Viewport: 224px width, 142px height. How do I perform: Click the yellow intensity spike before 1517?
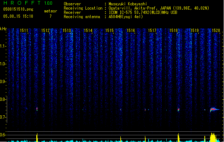tap(145, 139)
